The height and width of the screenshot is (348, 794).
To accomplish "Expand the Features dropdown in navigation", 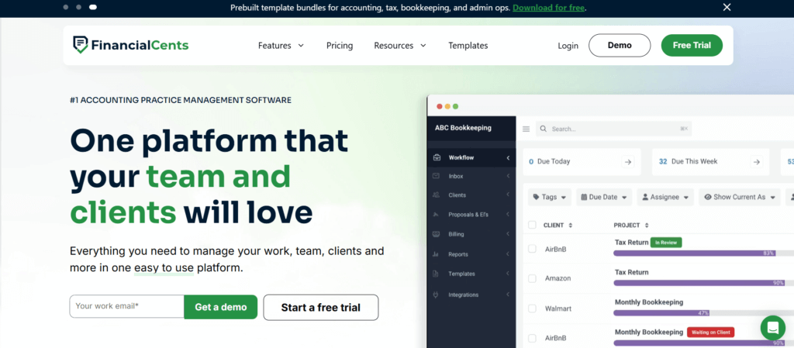I will point(281,46).
